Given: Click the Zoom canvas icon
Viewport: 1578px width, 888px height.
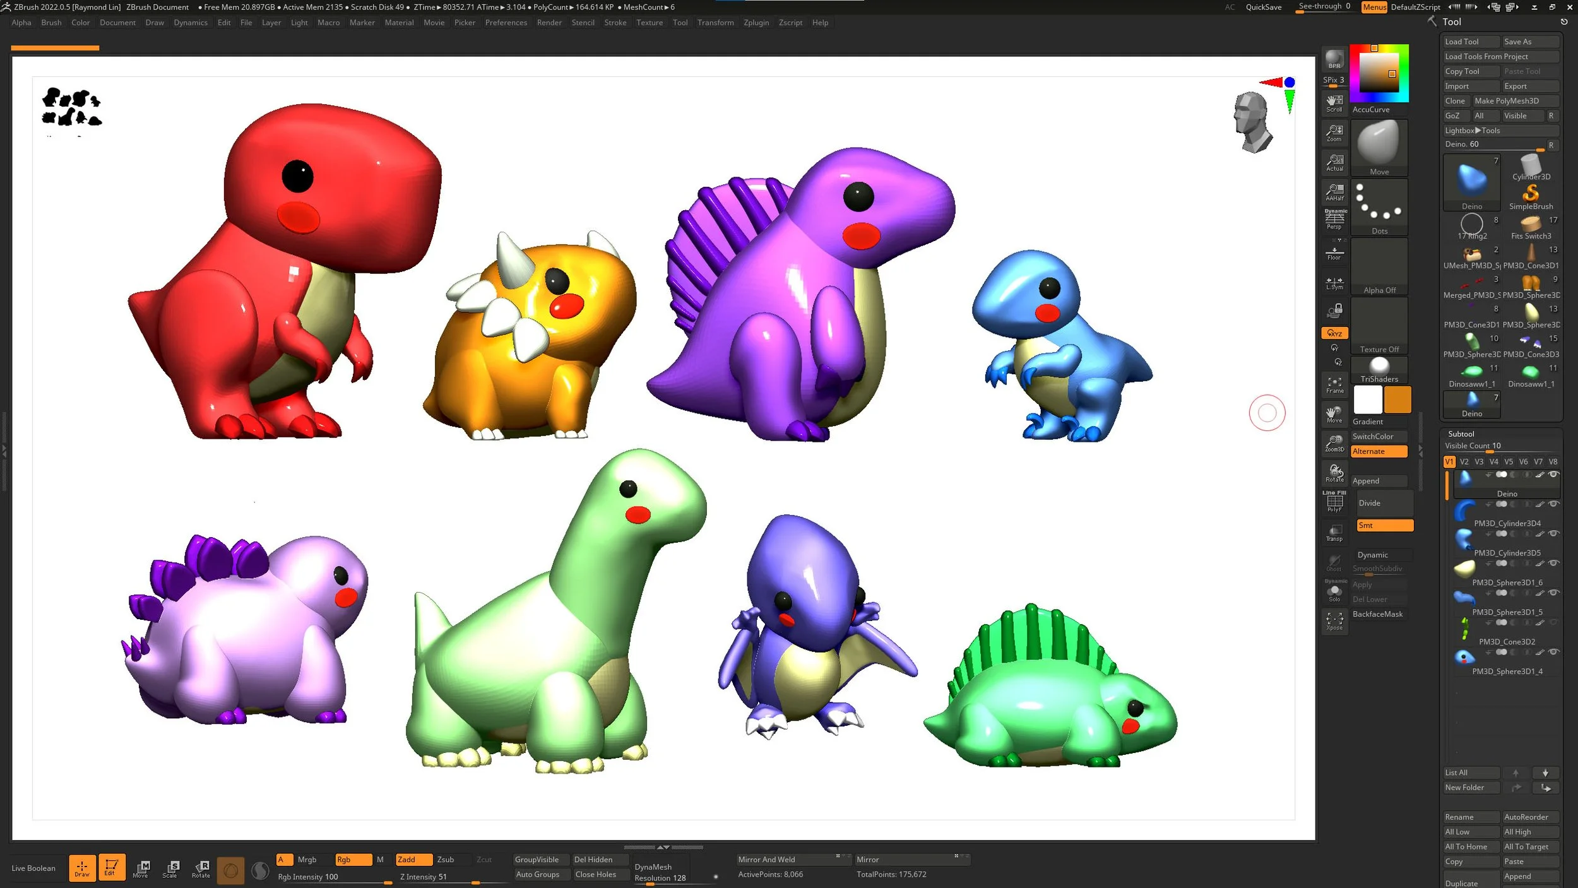Looking at the screenshot, I should click(x=1334, y=133).
